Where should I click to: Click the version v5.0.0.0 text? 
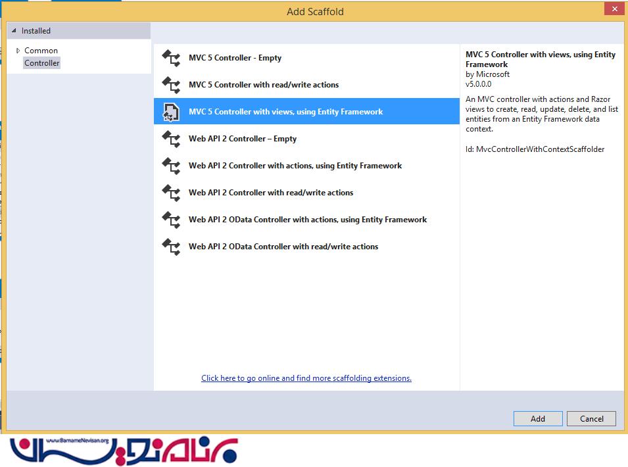[x=478, y=84]
